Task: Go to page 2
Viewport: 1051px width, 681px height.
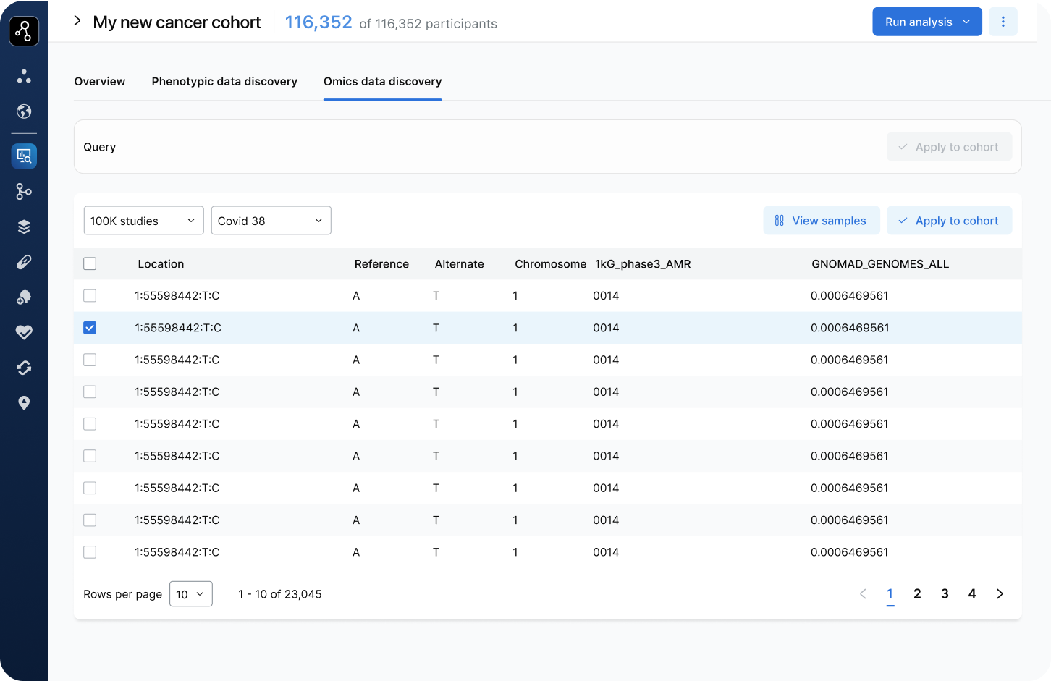Action: click(917, 594)
